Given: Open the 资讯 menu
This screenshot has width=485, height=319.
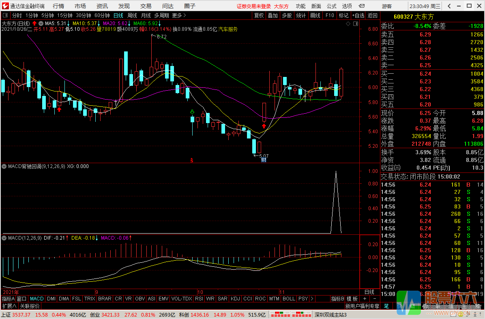Looking at the screenshot, I should pyautogui.click(x=102, y=6).
